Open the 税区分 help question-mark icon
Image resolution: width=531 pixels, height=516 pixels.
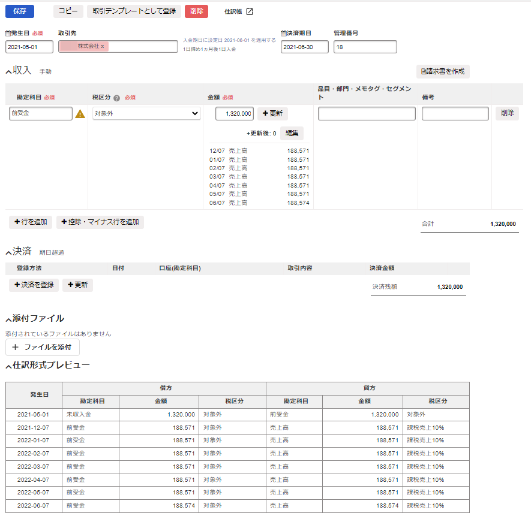[x=116, y=98]
